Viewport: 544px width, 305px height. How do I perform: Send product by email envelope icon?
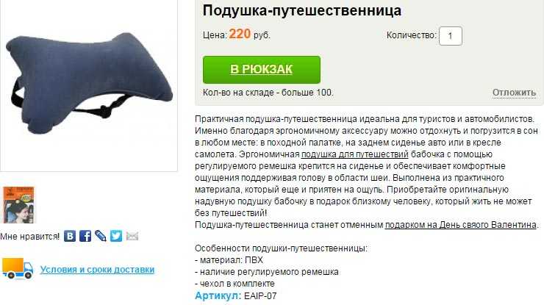132,237
